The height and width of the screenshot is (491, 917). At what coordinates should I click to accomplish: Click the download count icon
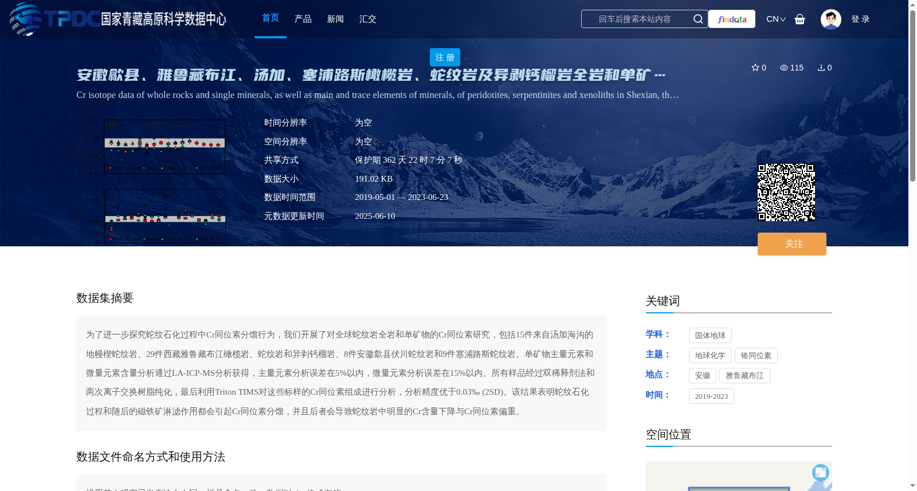coord(821,68)
